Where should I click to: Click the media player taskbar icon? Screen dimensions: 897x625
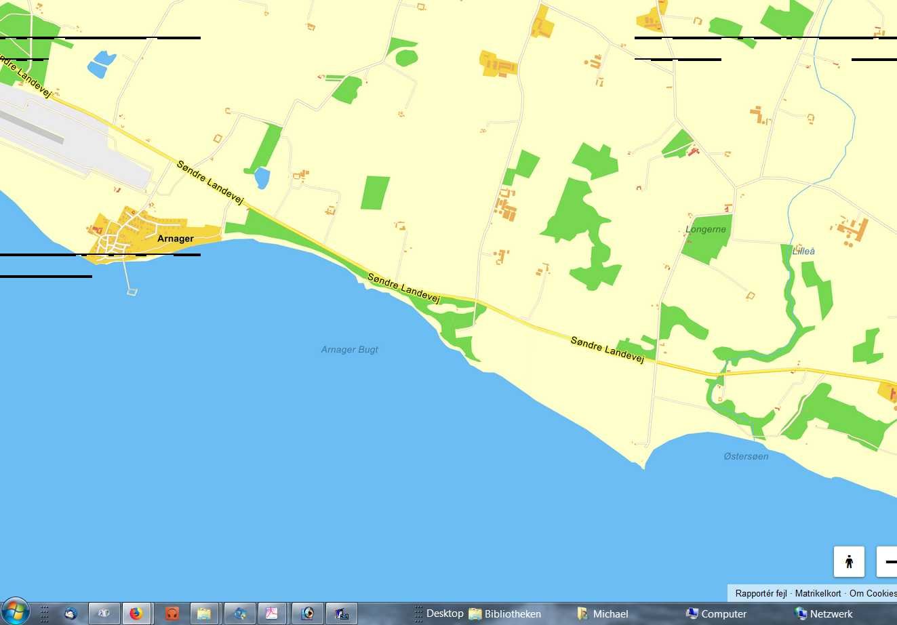(308, 613)
